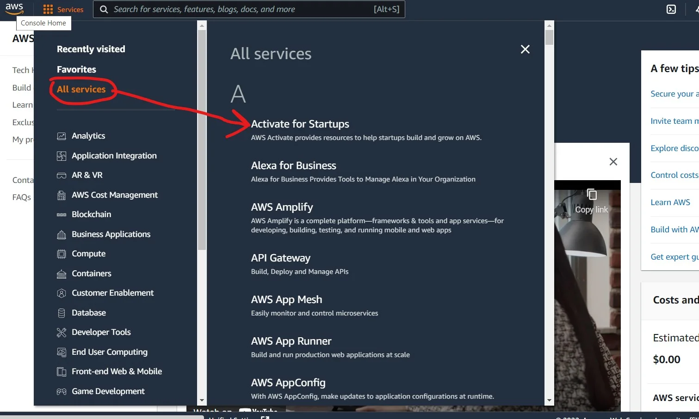Open the Services menu label
Screen dimensions: 699x419
pos(70,9)
